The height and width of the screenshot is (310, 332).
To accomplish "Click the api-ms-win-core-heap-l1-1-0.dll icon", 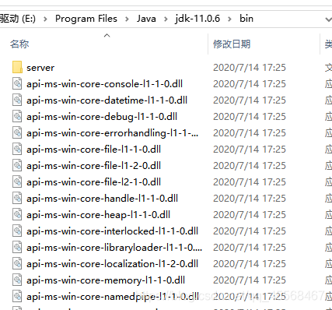I will tap(17, 215).
